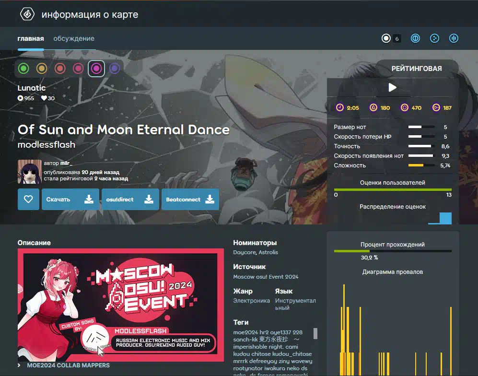Screen dimensions: 478x376
Task: Click the Точность stat row
Action: [392, 146]
